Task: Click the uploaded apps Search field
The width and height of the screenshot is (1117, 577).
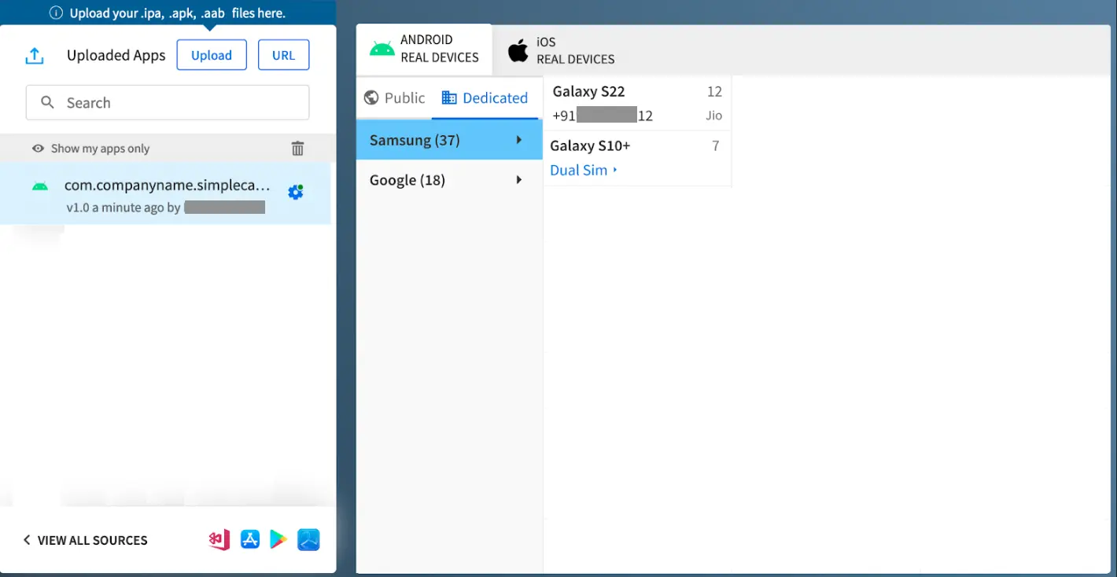Action: coord(168,103)
